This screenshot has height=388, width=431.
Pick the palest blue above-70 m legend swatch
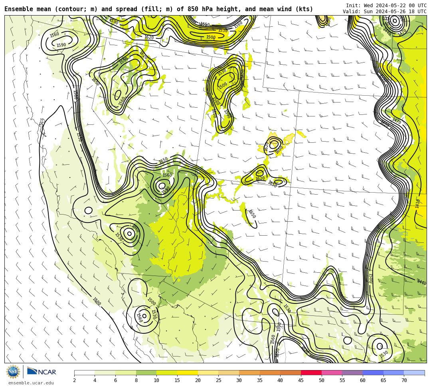pyautogui.click(x=414, y=372)
